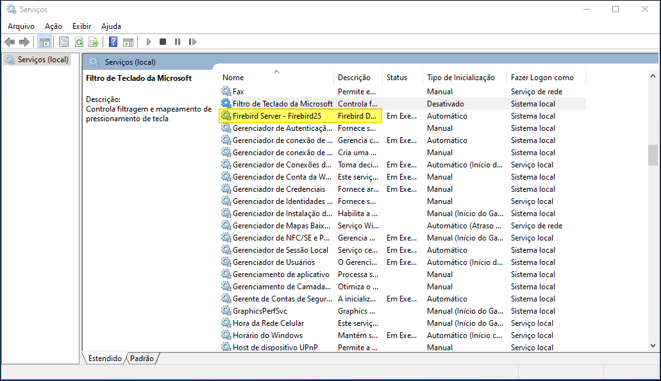This screenshot has width=661, height=381.
Task: Open the Help toolbar icon
Action: pos(113,42)
